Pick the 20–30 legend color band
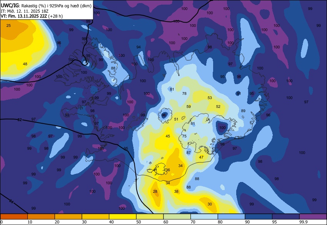This screenshot has width=327, height=225. (x=68, y=217)
